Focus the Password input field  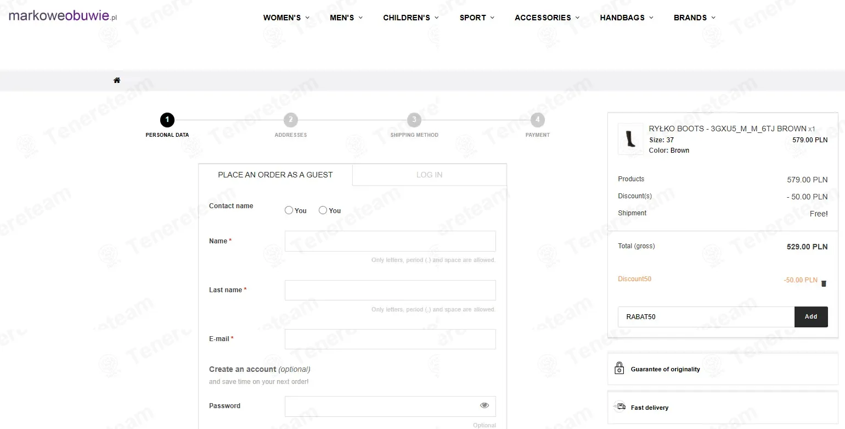tap(390, 406)
